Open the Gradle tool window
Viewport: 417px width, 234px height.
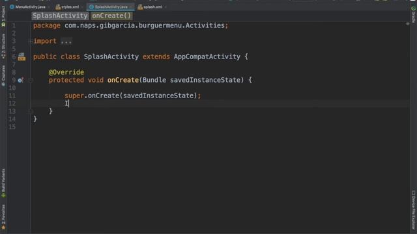pyautogui.click(x=414, y=14)
